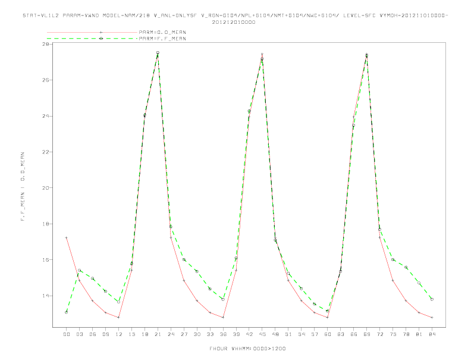The width and height of the screenshot is (471, 364).
Task: Select green F.F_MEAN circle at hour 06
Action: [x=93, y=278]
